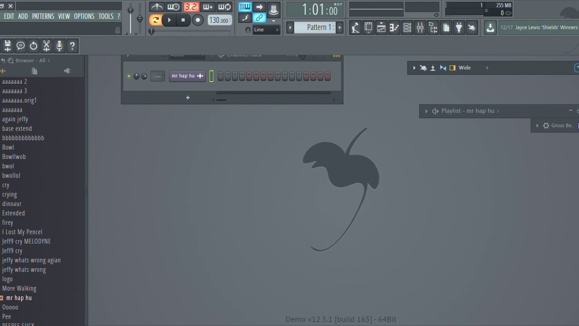Select 'I Lost My Pencel' in browser
Screen dimensions: 579x326
(22, 232)
